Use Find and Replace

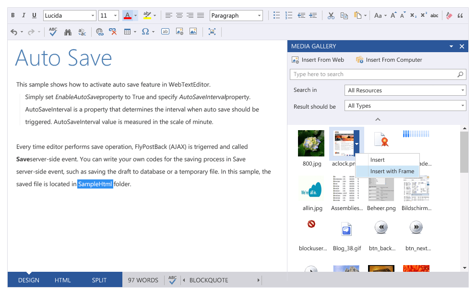pos(83,32)
